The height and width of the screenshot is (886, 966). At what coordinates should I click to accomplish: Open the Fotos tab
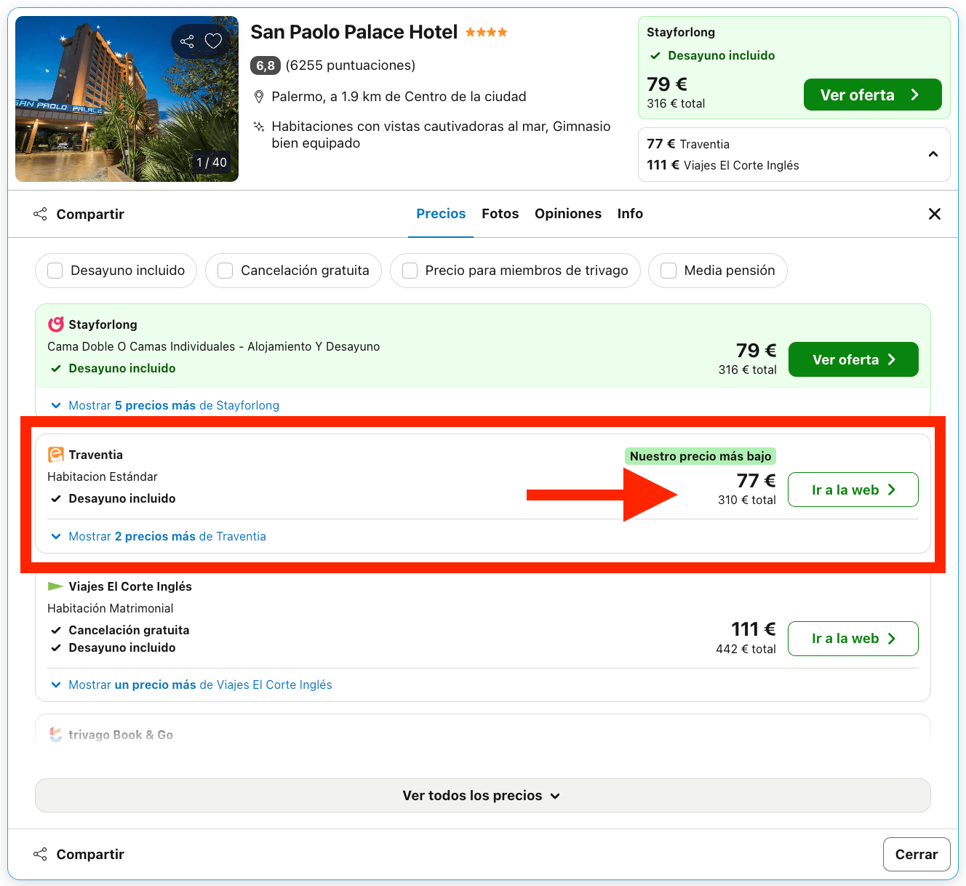[500, 214]
